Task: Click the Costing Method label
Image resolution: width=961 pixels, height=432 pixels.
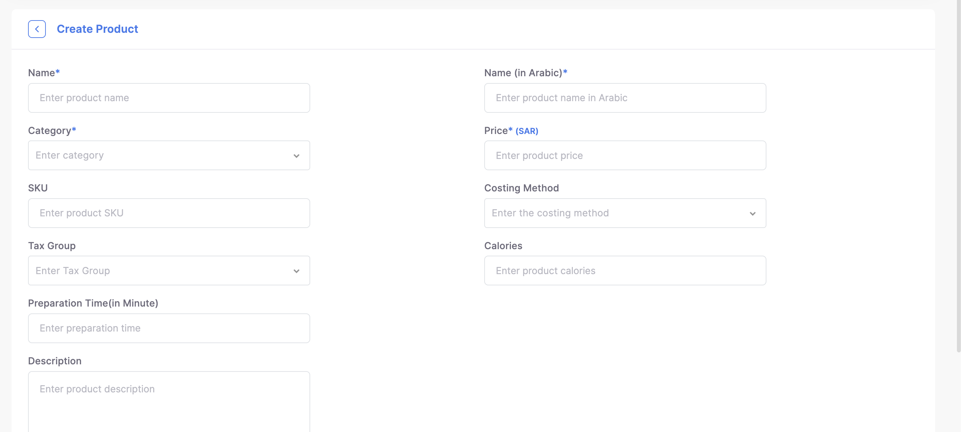Action: click(x=521, y=188)
